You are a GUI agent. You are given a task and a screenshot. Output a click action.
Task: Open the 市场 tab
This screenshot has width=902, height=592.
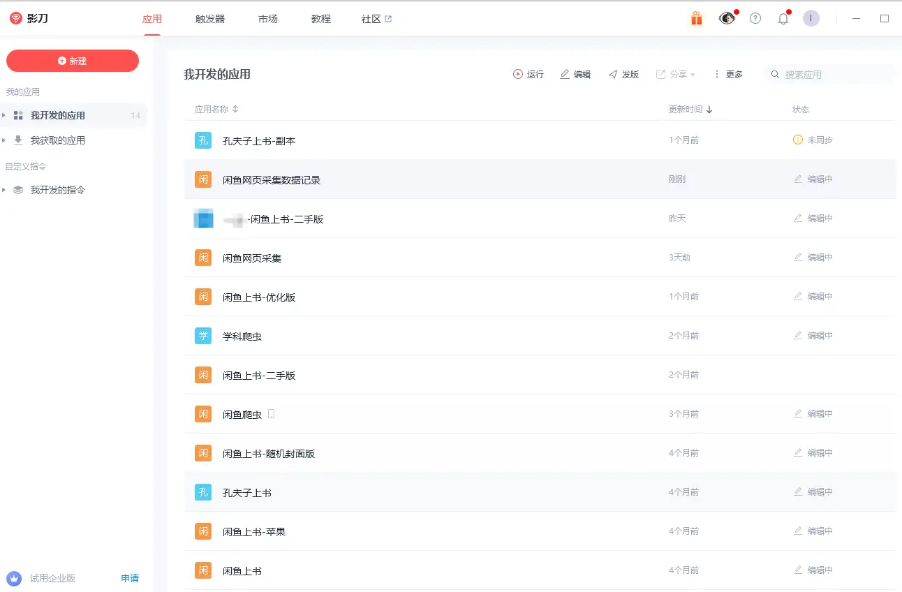click(x=268, y=19)
